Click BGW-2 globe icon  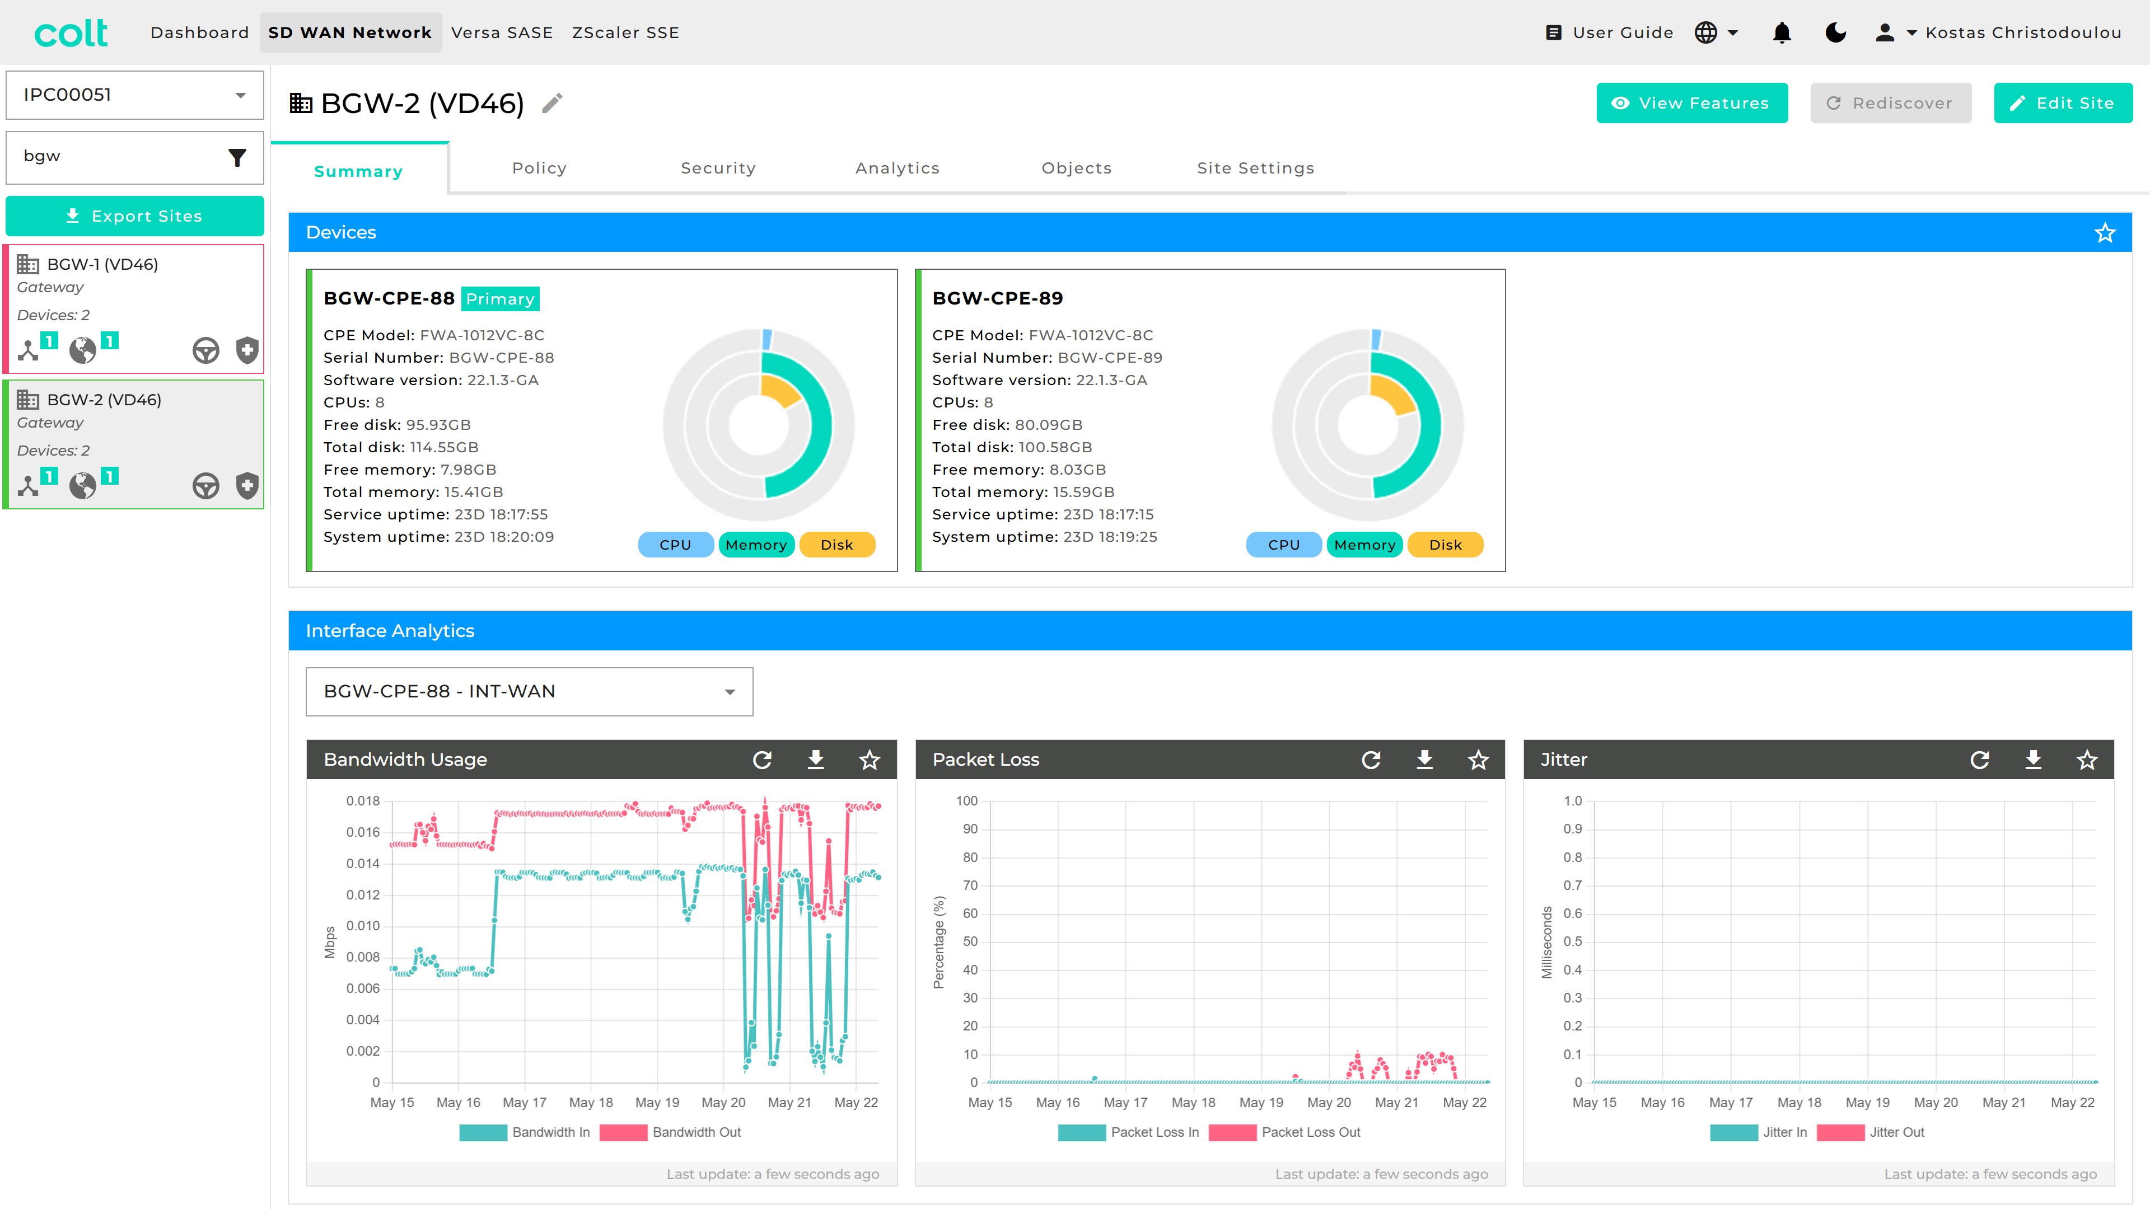83,486
